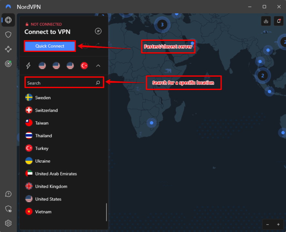286x232 pixels.
Task: Zoom in the map with plus button
Action: coord(278,225)
